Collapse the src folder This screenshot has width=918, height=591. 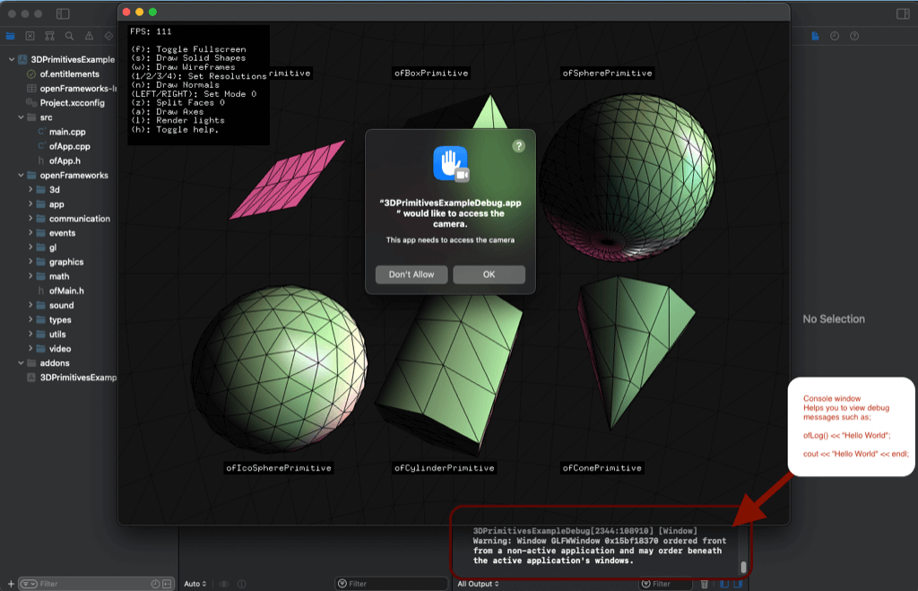coord(21,117)
